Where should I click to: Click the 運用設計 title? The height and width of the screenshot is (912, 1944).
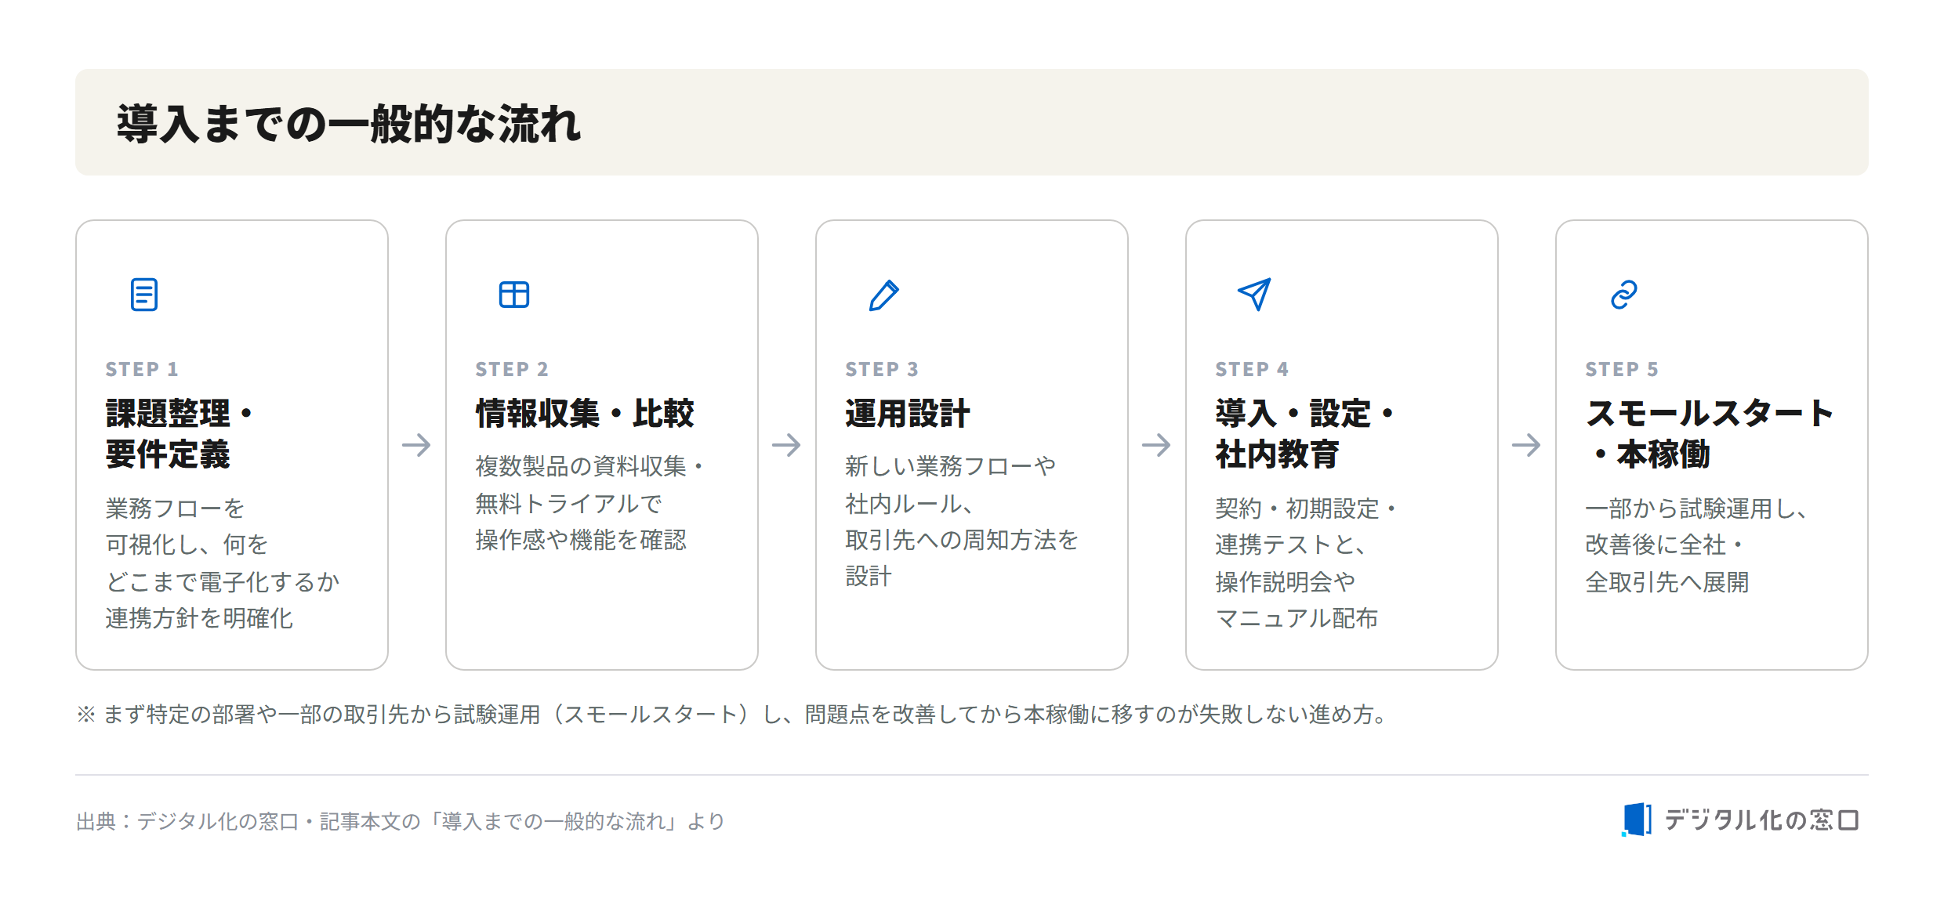tap(908, 414)
